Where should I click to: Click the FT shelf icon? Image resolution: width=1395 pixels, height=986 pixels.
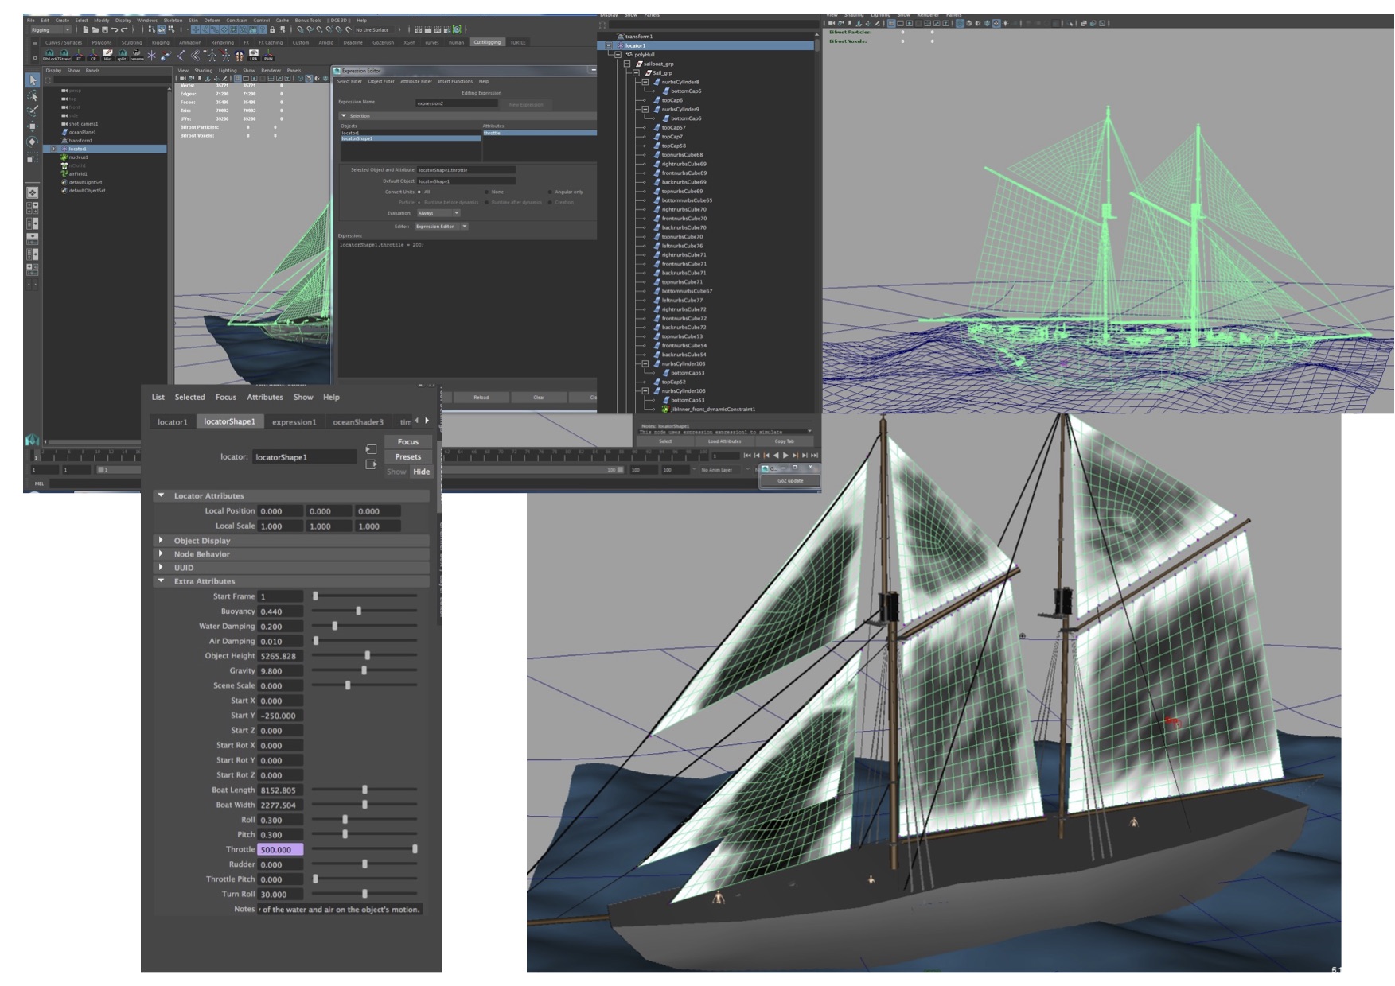coord(79,55)
